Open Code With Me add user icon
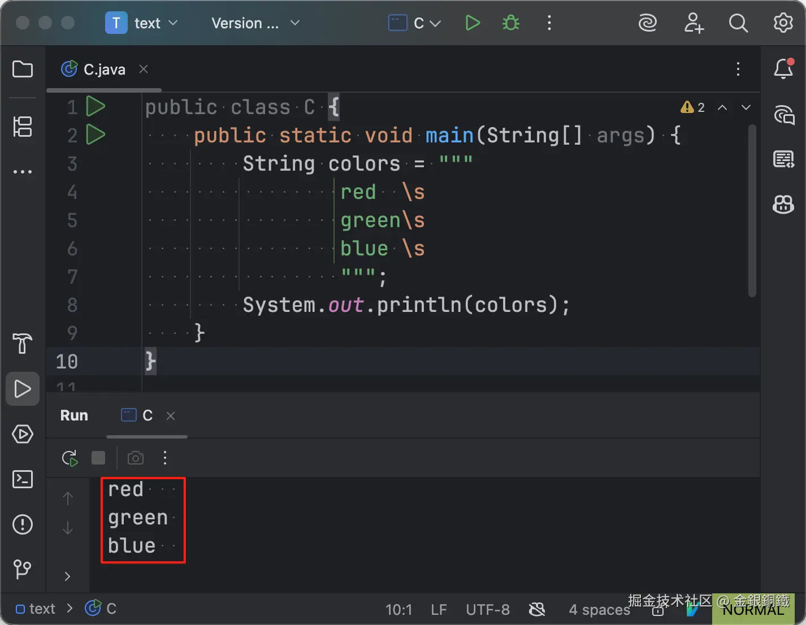 click(x=694, y=23)
